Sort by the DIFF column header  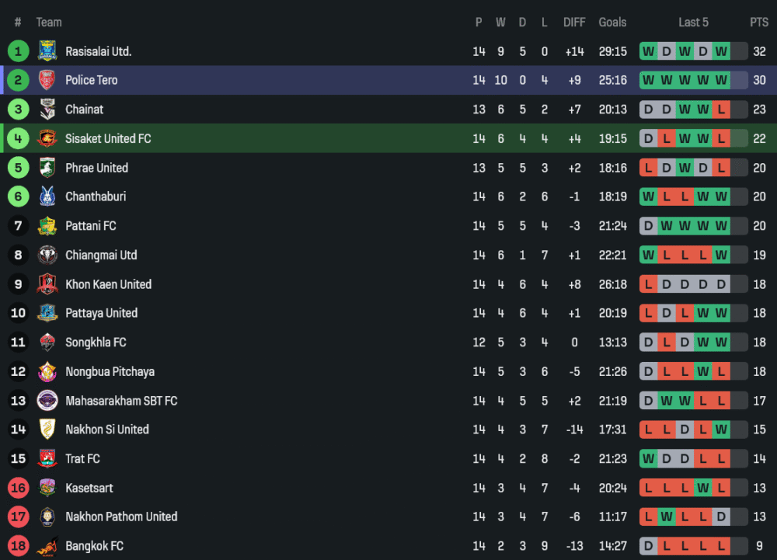574,23
